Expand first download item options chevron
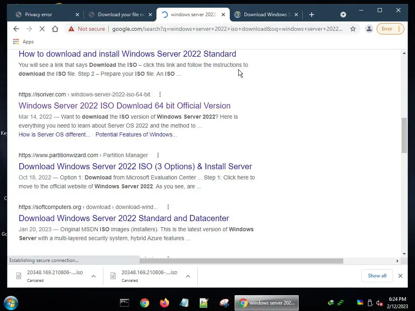The height and width of the screenshot is (311, 415). [x=94, y=276]
